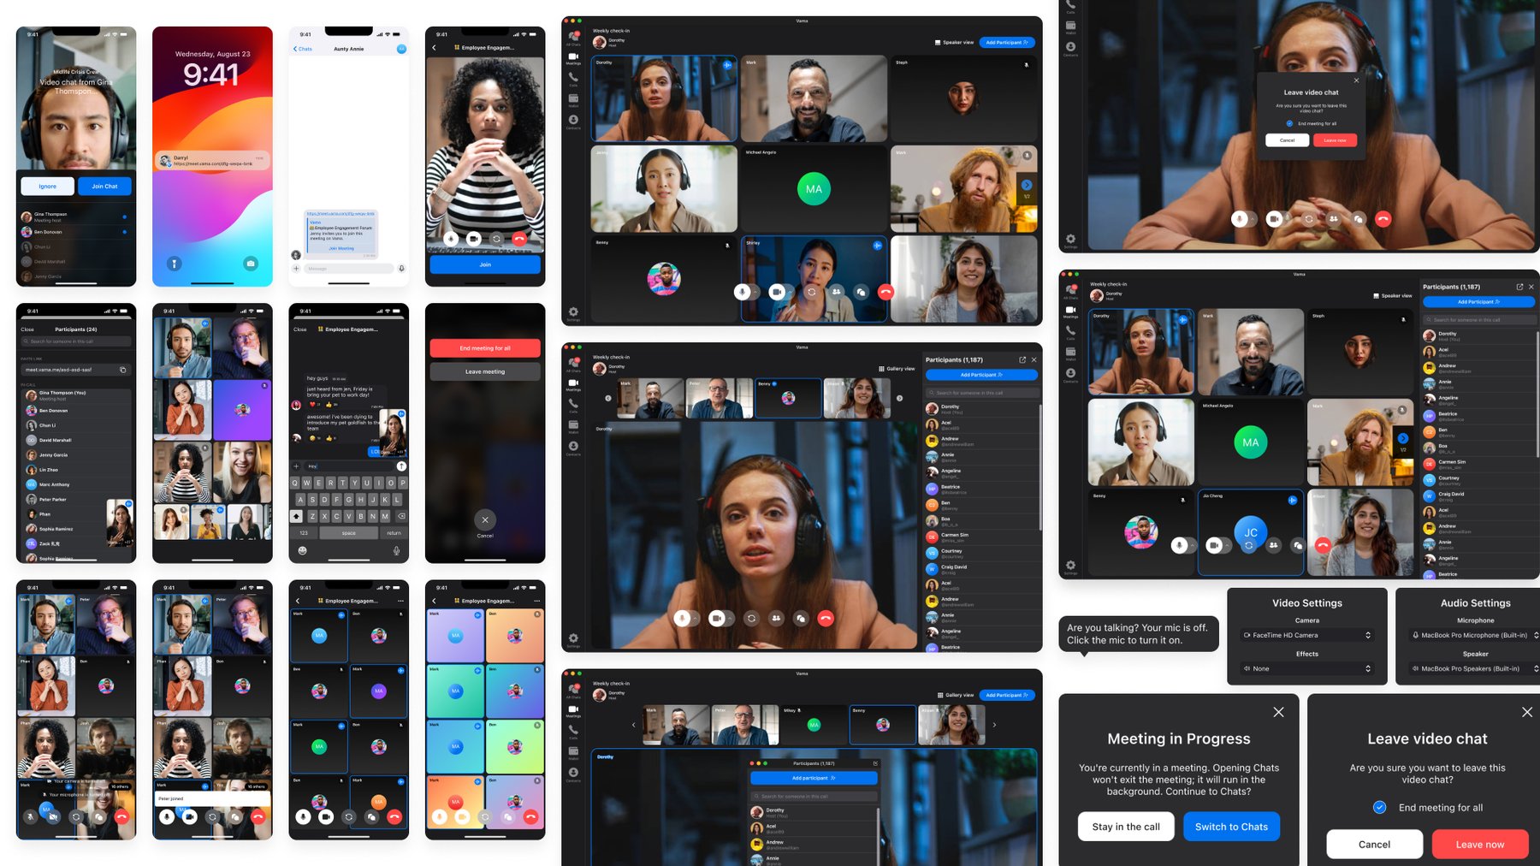1540x866 pixels.
Task: Search in the Participants (24) phone screen
Action: (x=76, y=341)
